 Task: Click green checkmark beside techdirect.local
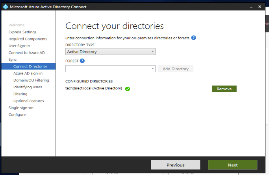(128, 89)
